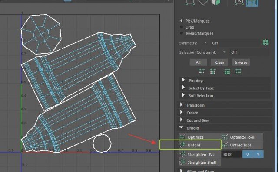
Task: Activate the Unfold Tool
Action: click(242, 145)
